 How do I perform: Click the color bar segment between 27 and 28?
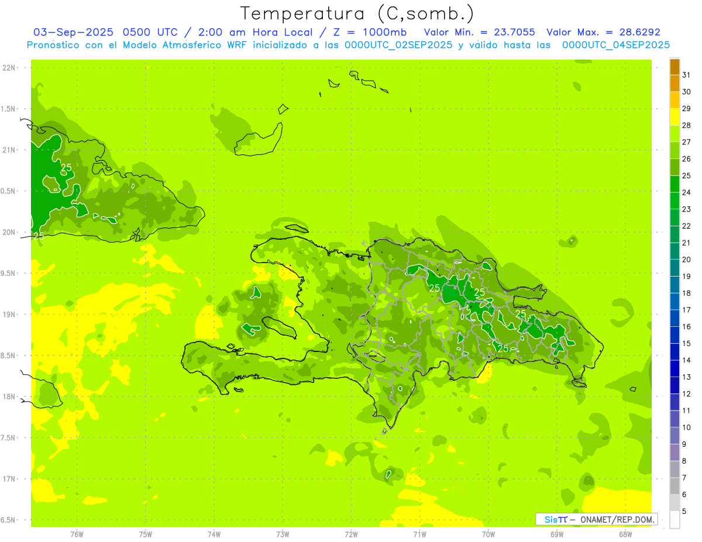675,134
